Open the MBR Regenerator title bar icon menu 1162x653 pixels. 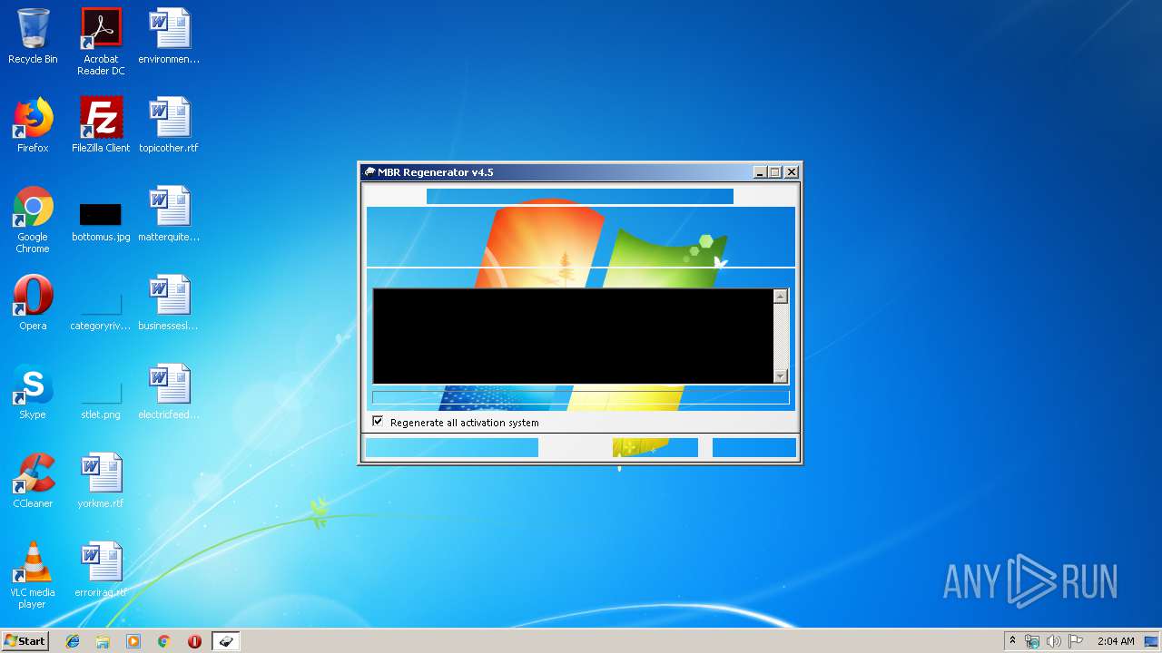tap(369, 171)
